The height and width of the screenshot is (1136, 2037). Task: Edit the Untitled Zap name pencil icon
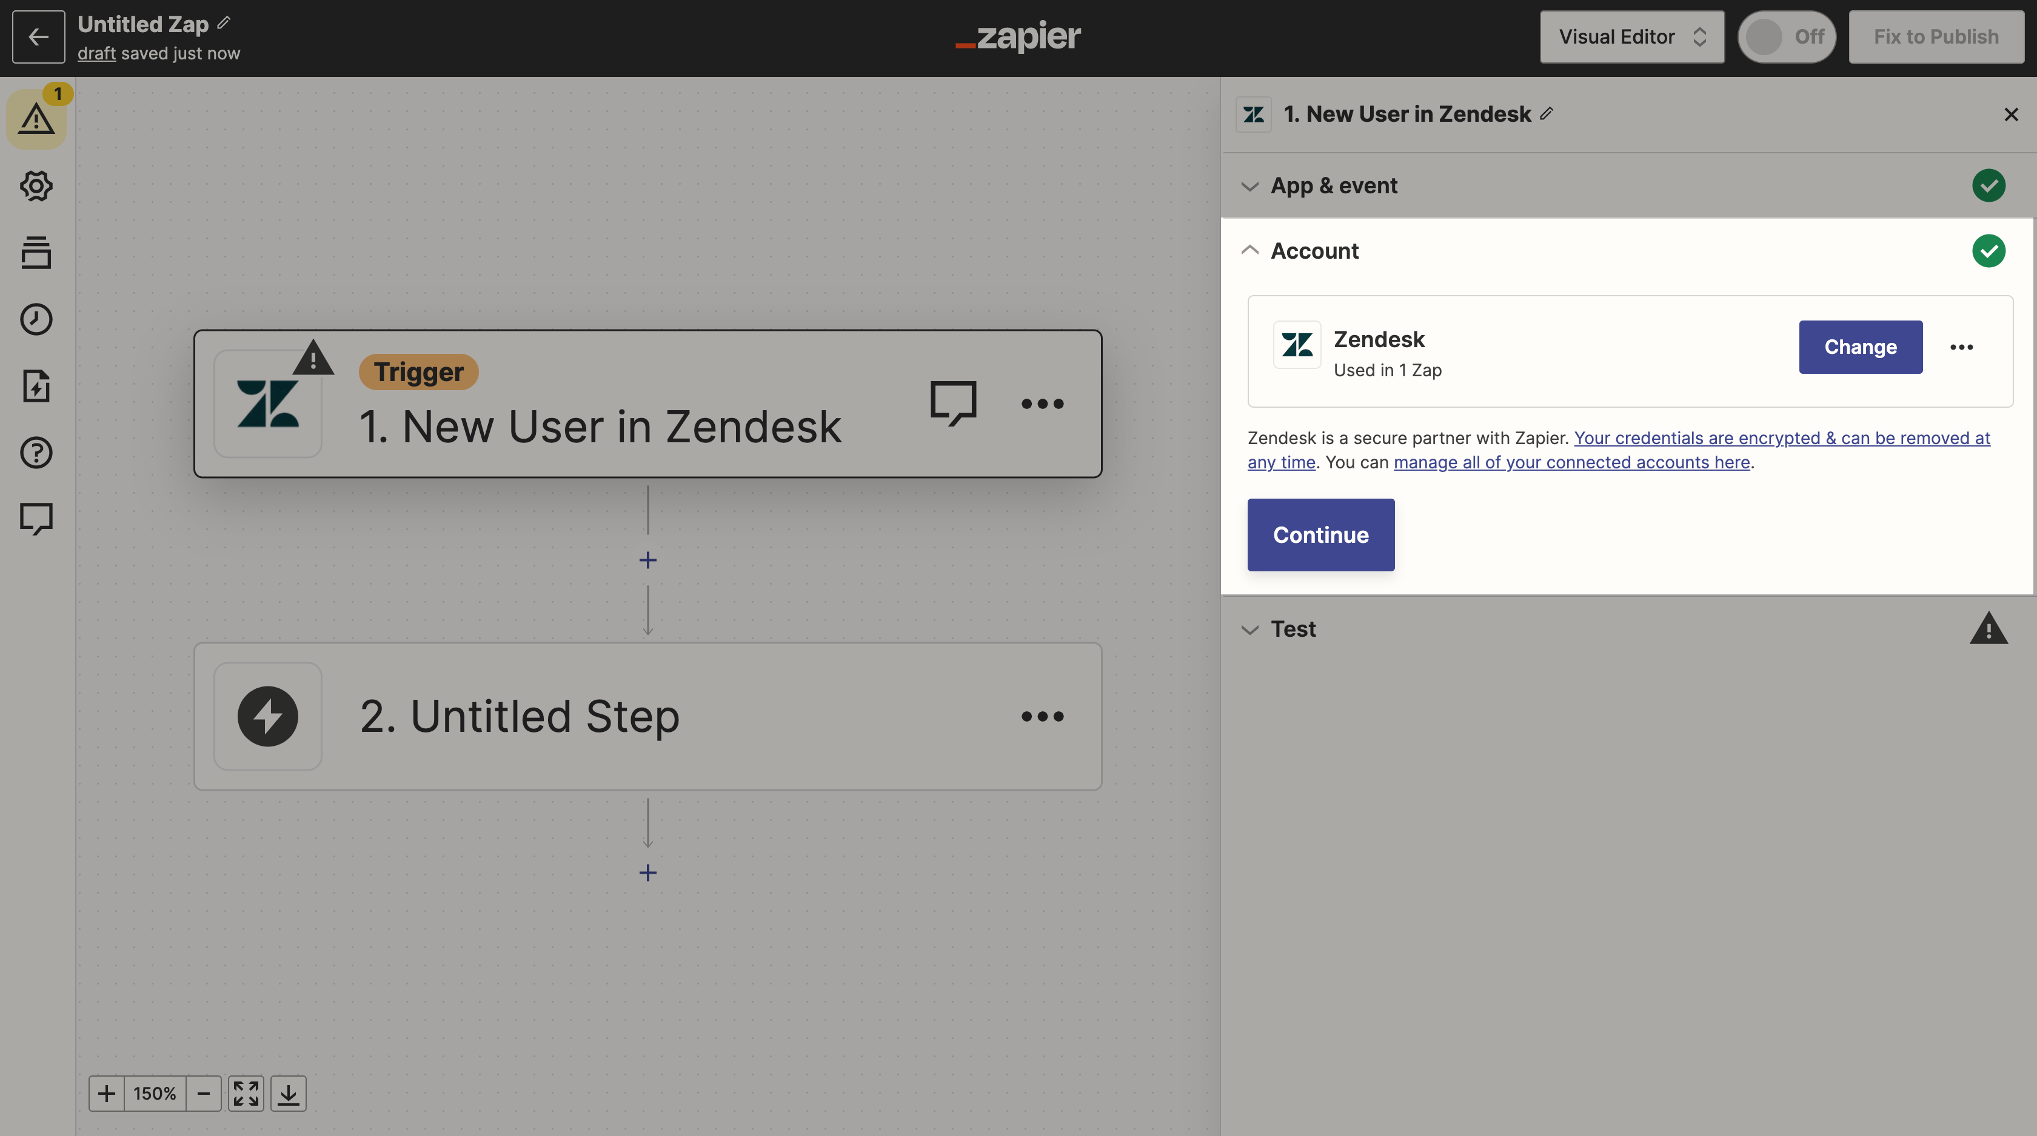click(x=224, y=23)
